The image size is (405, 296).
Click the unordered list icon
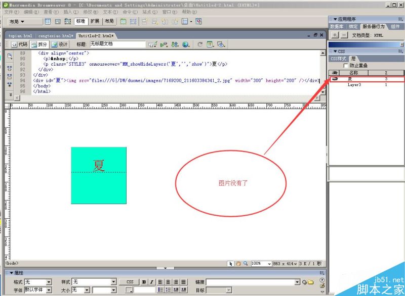click(160, 290)
